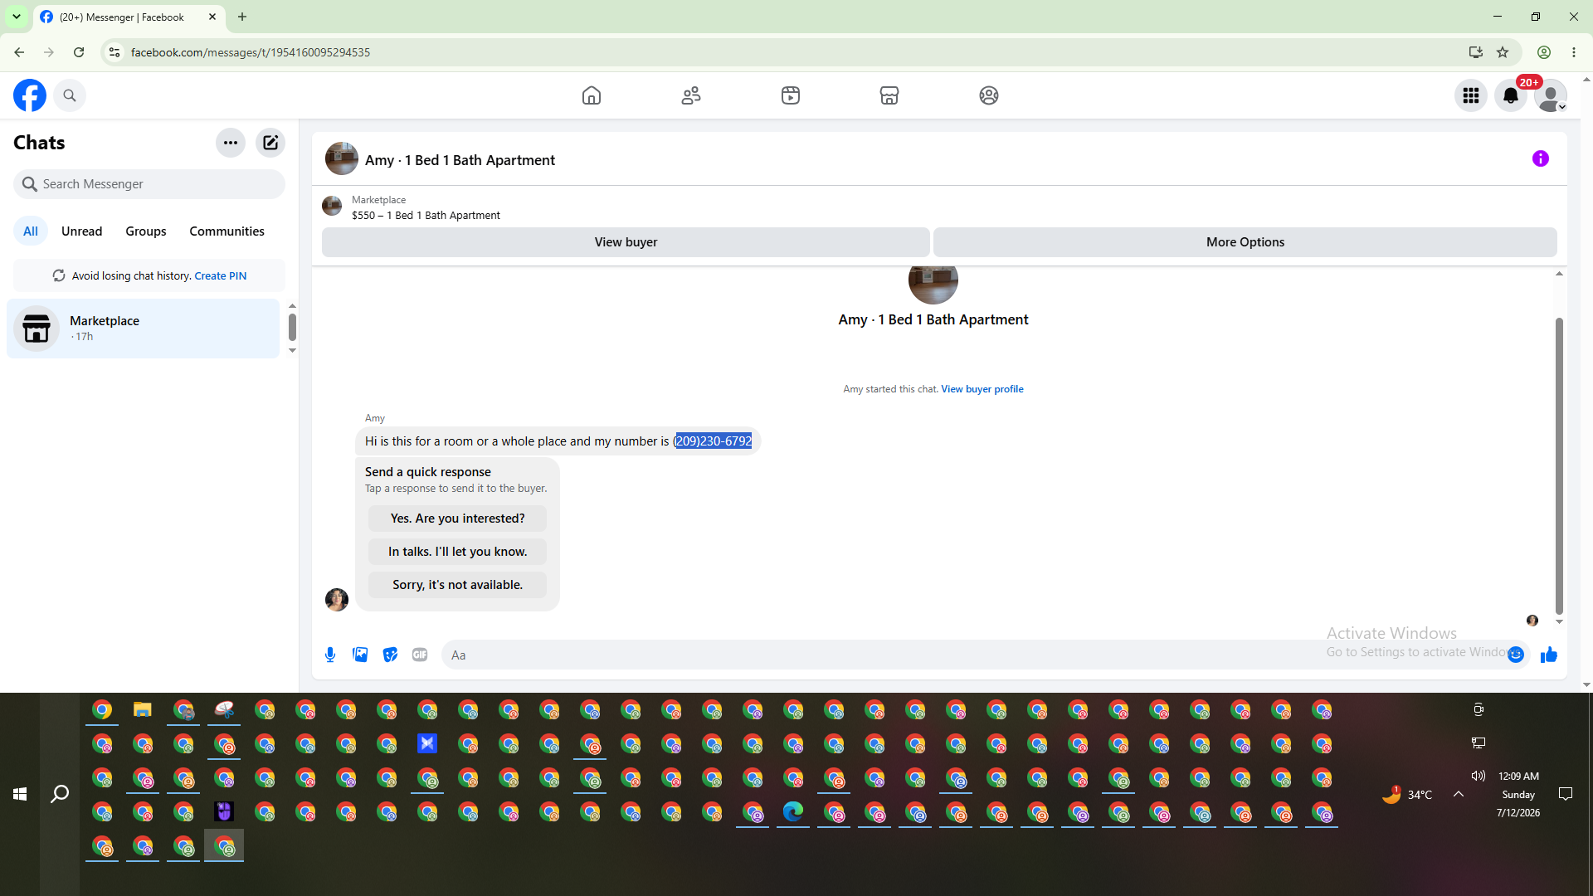Reload the page with the refresh icon
This screenshot has height=896, width=1593.
(x=79, y=52)
